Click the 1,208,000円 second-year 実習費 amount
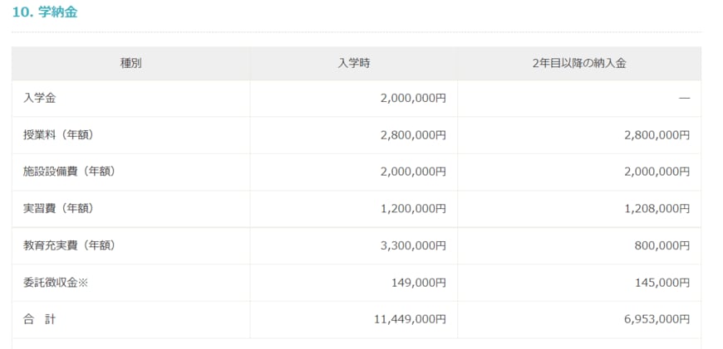Viewport: 723px width, 349px height. tap(657, 209)
